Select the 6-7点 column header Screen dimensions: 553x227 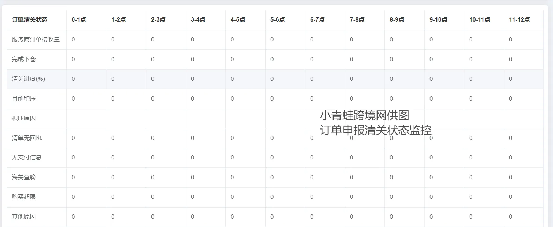[x=317, y=20]
